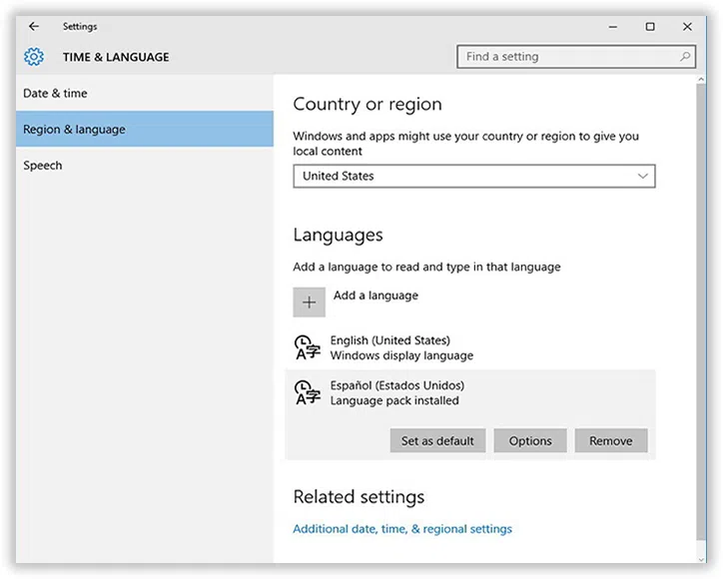This screenshot has width=723, height=579.
Task: Open Additional date, time, & regional settings
Action: [401, 529]
